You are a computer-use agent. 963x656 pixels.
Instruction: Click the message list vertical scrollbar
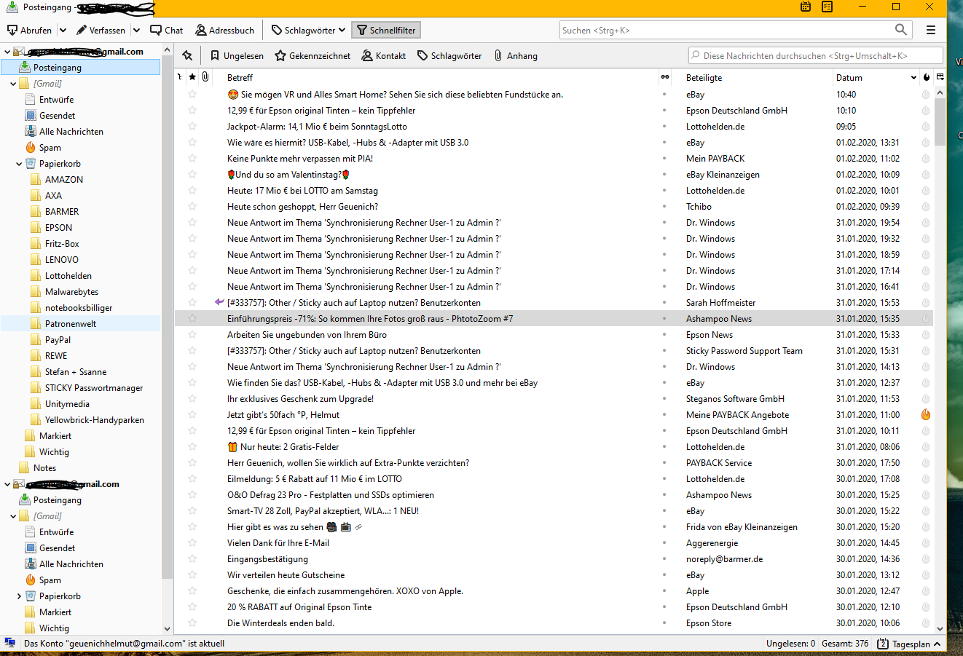(940, 364)
